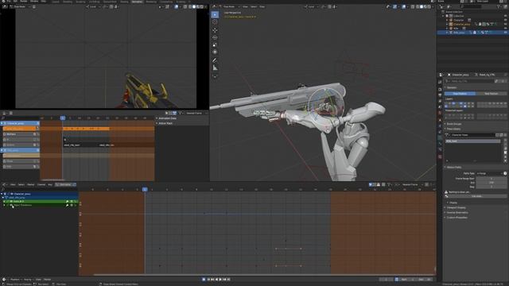Viewport: 509px width, 286px height.
Task: Toggle the Normalize button in graph editor
Action: [65, 184]
